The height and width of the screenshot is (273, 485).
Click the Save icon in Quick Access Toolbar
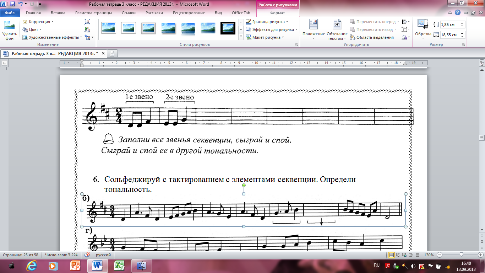13,4
